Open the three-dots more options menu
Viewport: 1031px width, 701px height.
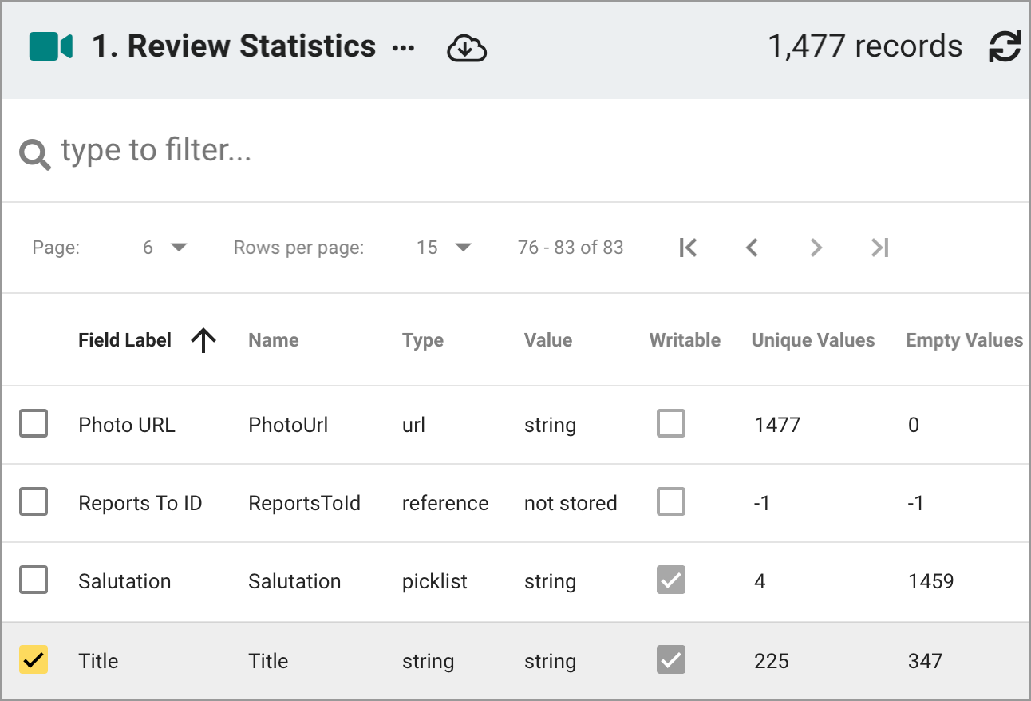404,49
